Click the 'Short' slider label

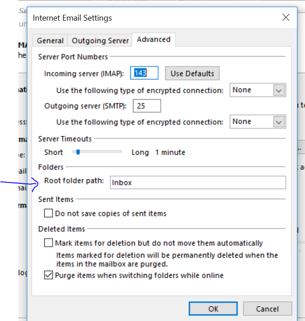(x=54, y=152)
